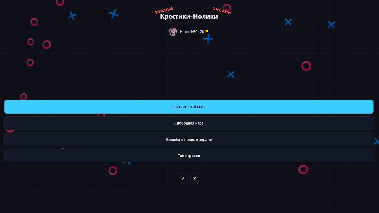
Task: Toggle music with the note icon
Action: 183,178
